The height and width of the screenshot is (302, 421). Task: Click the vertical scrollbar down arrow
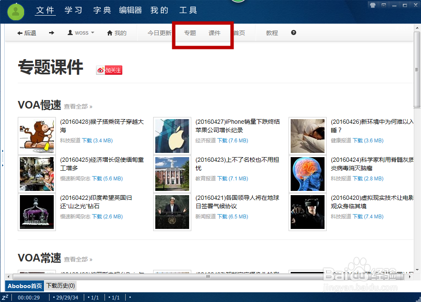(417, 269)
